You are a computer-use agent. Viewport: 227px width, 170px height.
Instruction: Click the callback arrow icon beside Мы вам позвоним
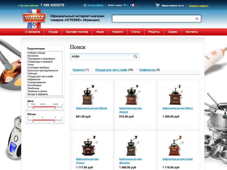coord(19,6)
